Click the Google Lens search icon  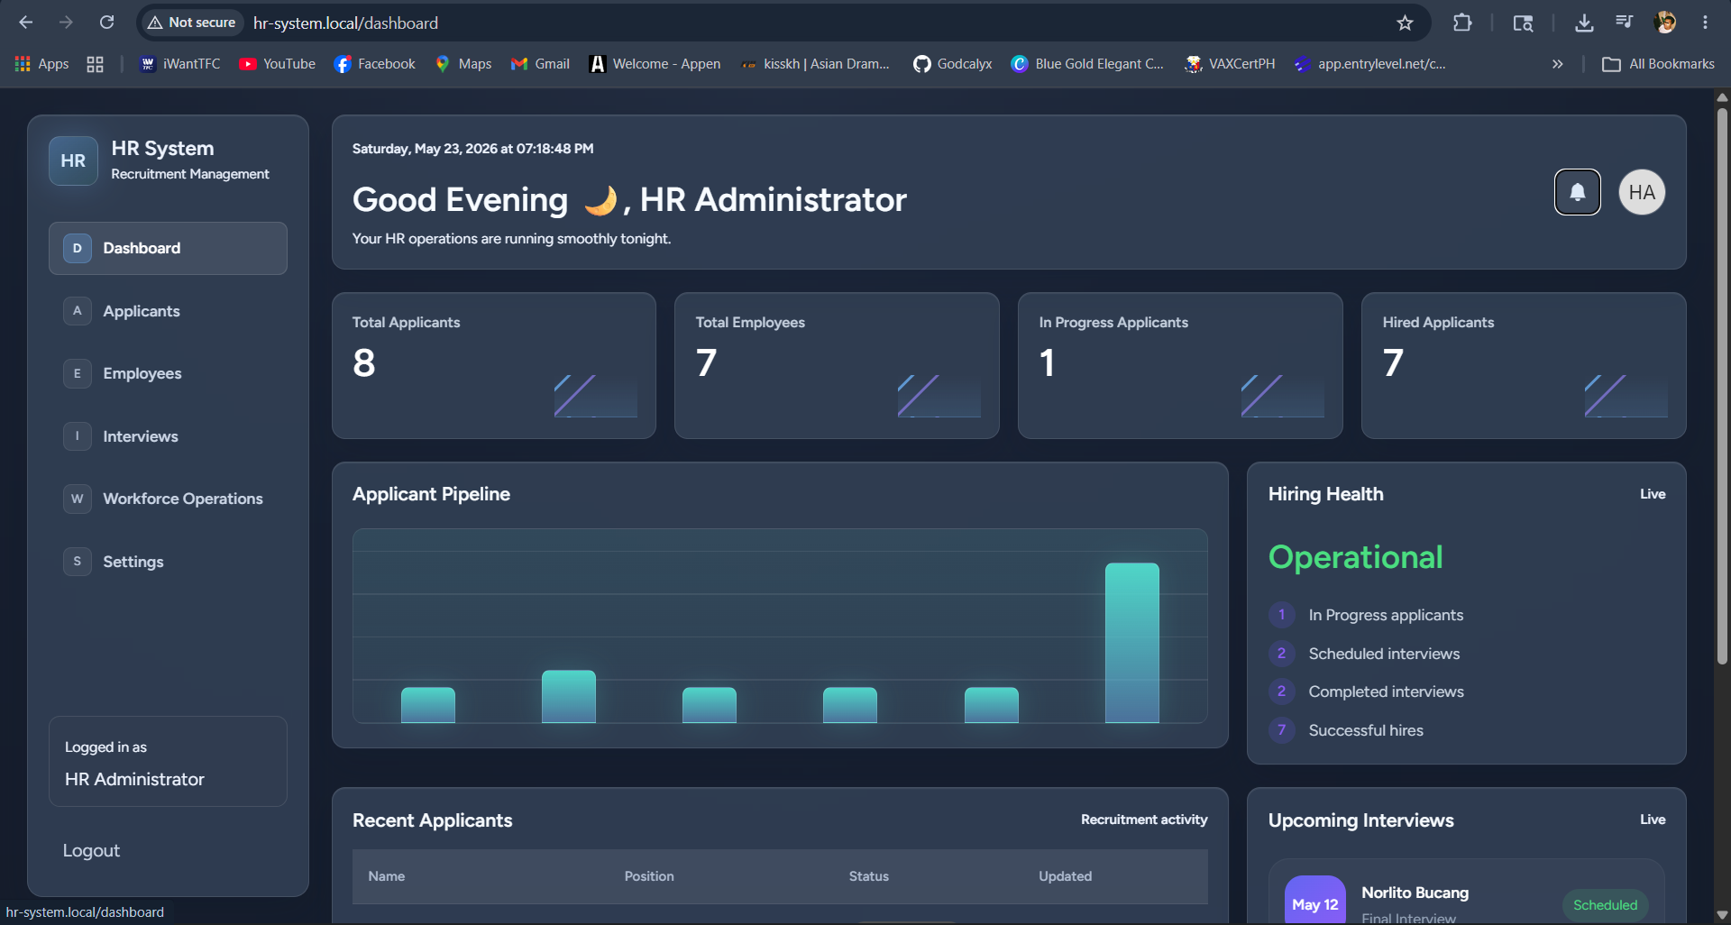coord(1523,23)
